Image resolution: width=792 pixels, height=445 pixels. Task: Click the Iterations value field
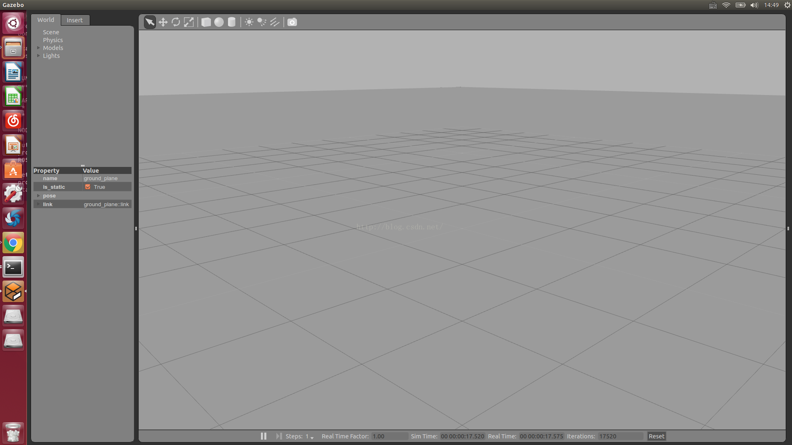coord(620,436)
